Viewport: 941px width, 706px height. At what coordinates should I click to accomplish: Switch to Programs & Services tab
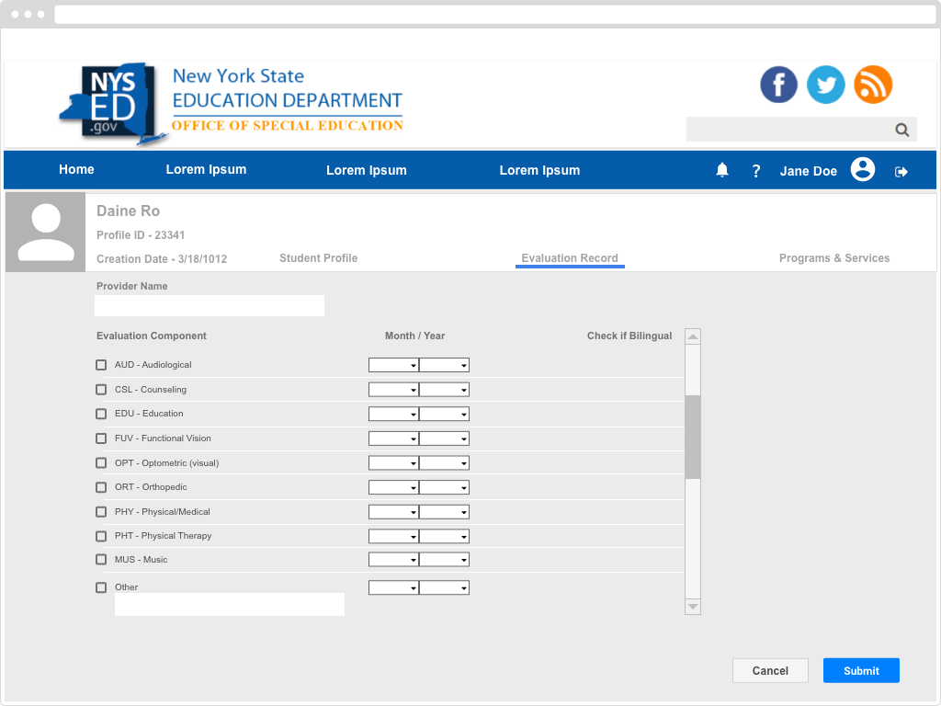coord(833,258)
